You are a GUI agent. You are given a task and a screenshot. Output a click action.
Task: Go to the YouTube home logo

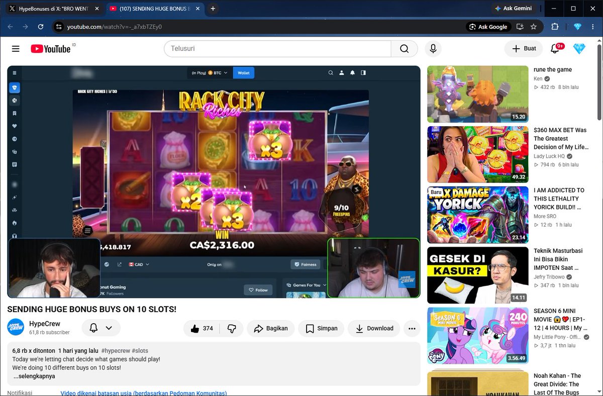(51, 49)
